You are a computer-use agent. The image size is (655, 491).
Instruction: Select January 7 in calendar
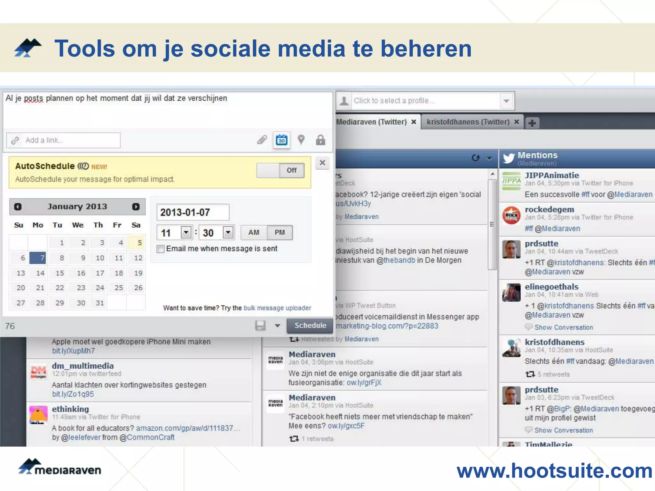click(38, 258)
